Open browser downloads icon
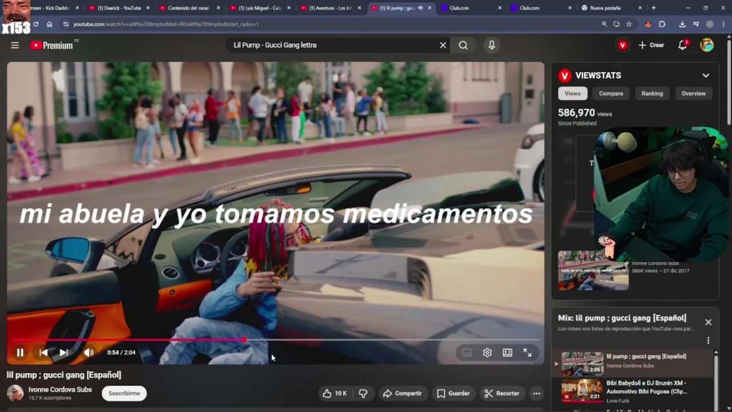The width and height of the screenshot is (732, 412). (x=682, y=24)
